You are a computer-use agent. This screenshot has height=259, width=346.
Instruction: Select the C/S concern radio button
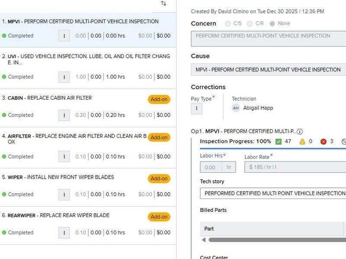(x=228, y=24)
